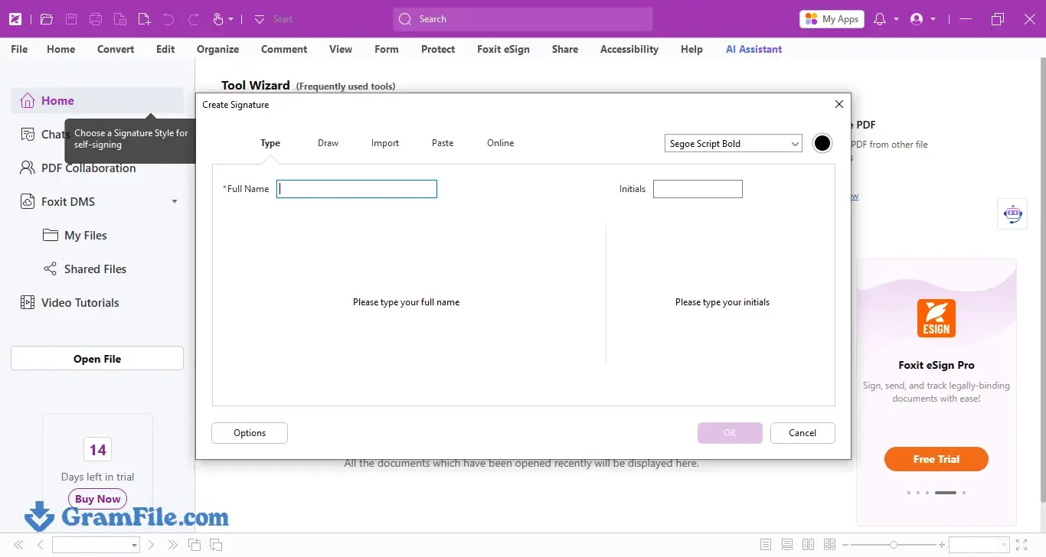Switch to the Import signature tab
The height and width of the screenshot is (557, 1046).
[x=385, y=143]
